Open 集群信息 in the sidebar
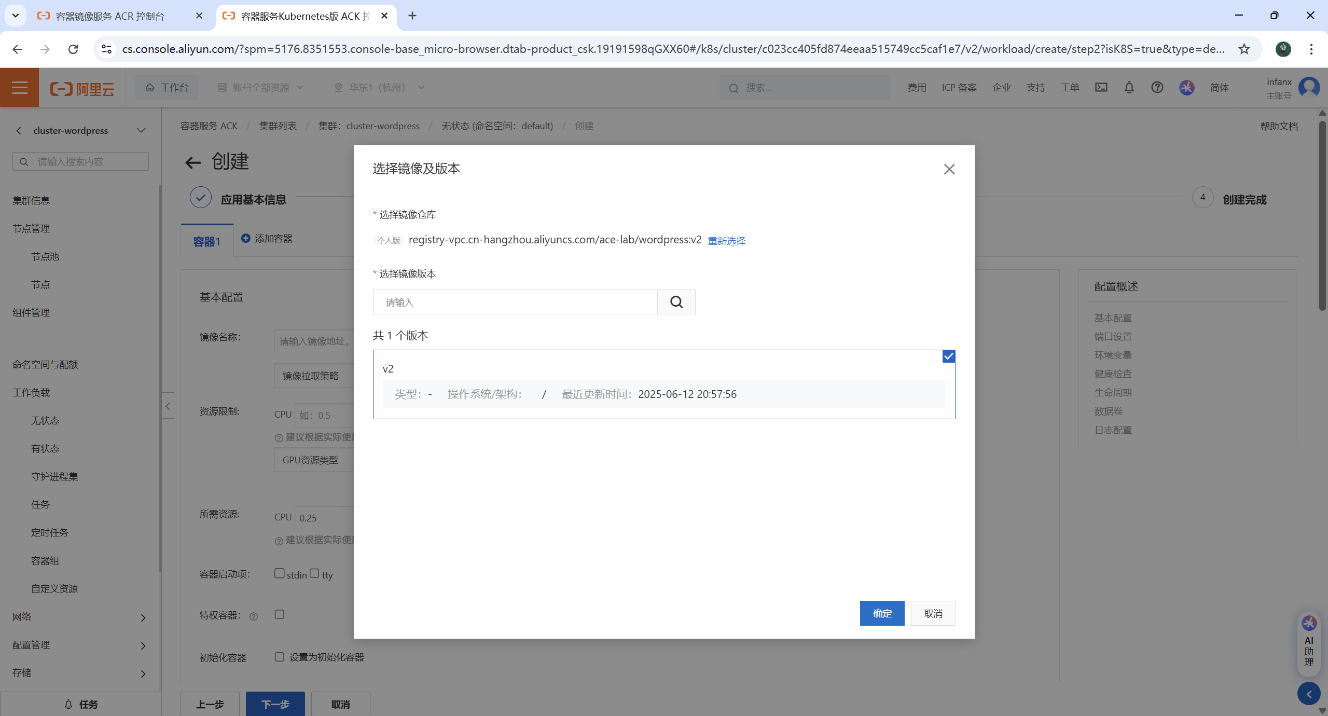Screen dimensions: 1328x716 31,200
